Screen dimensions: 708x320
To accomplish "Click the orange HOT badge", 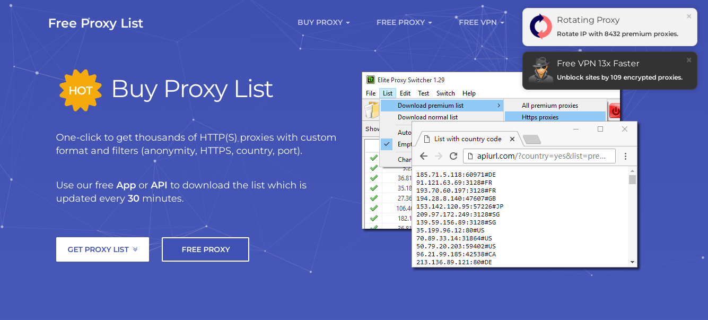I will (x=81, y=90).
